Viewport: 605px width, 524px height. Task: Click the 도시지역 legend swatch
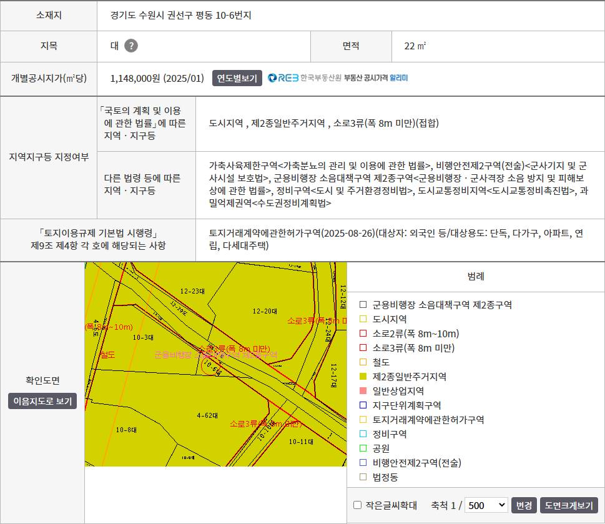pyautogui.click(x=363, y=319)
